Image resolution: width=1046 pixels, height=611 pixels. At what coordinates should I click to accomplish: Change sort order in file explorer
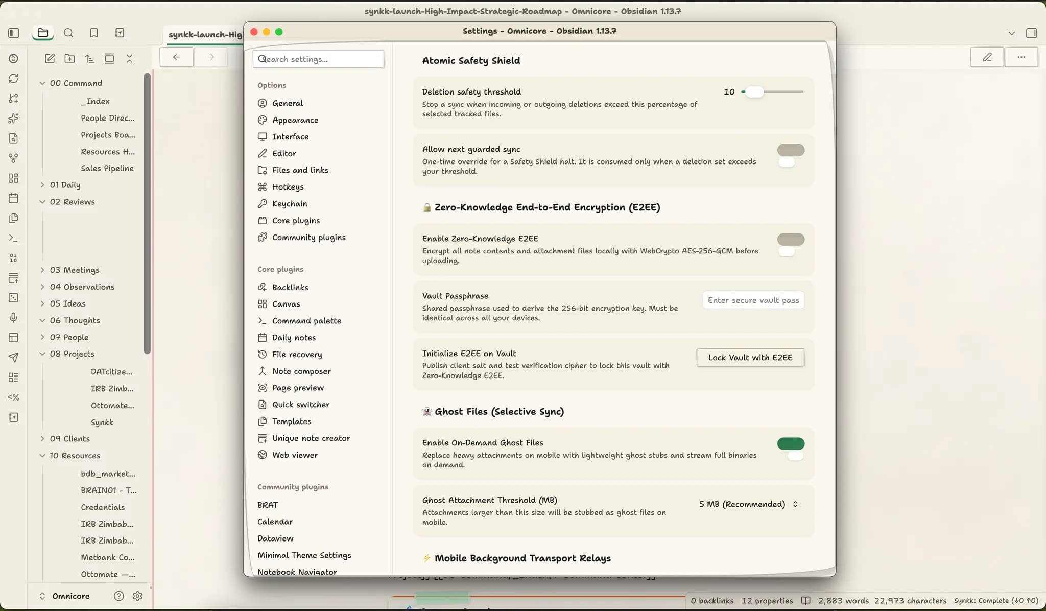pos(90,59)
